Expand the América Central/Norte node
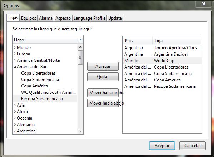The width and height of the screenshot is (214, 157). (15, 60)
